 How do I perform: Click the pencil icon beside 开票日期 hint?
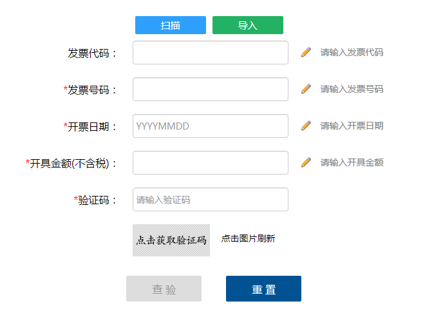[x=306, y=126]
